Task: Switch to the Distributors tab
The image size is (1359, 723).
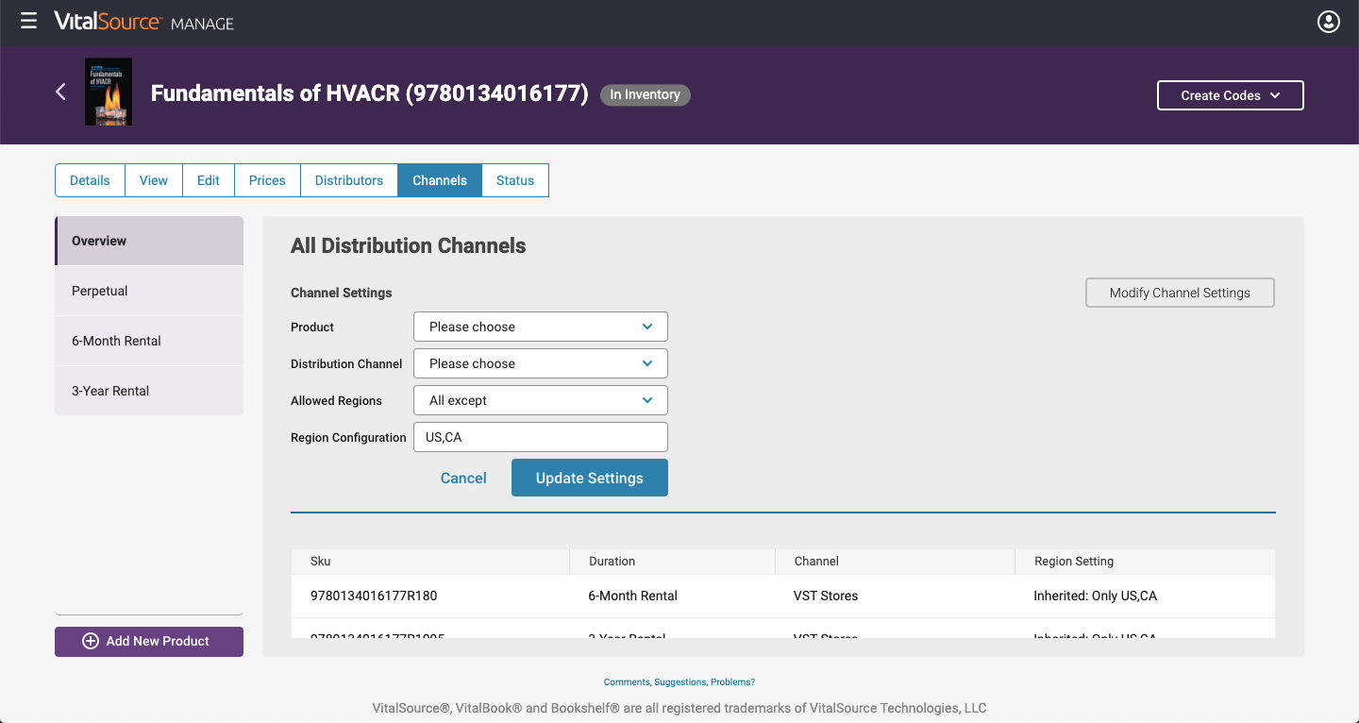Action: click(349, 180)
